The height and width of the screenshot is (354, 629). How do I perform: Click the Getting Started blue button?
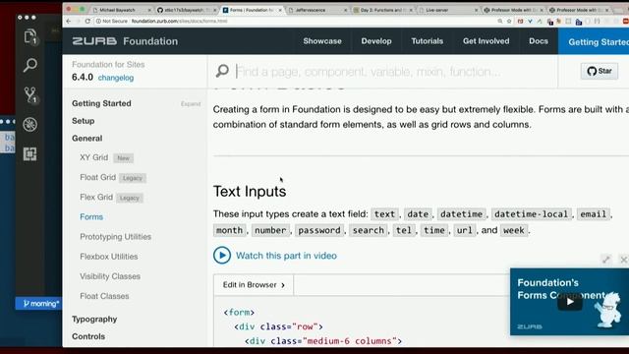[x=594, y=41]
